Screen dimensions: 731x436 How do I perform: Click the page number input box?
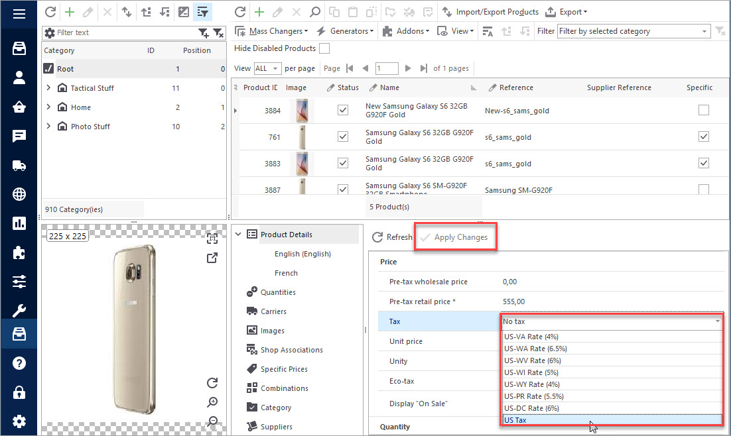coord(387,68)
